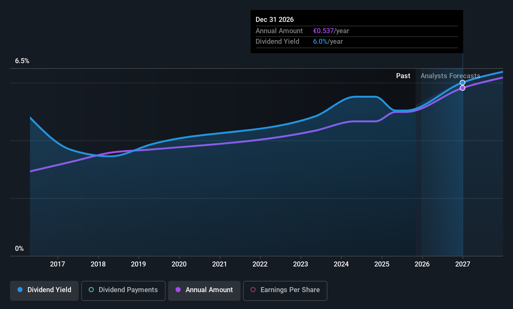Click the 6.5% y-axis label
This screenshot has width=513, height=309.
(x=22, y=61)
